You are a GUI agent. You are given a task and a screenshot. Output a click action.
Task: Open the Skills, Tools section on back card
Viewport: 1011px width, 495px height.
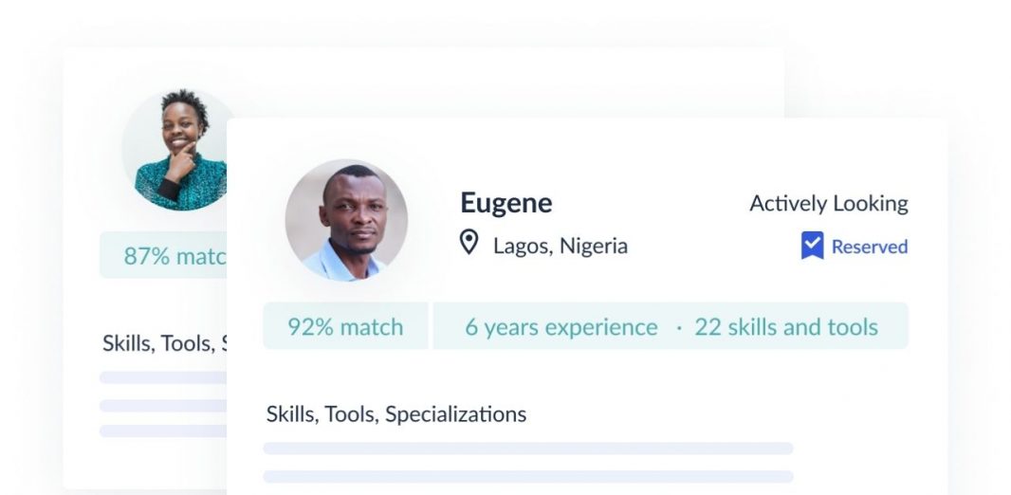point(164,343)
